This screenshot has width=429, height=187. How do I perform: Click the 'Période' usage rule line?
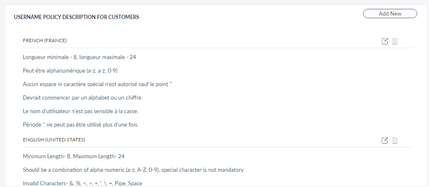pos(80,125)
